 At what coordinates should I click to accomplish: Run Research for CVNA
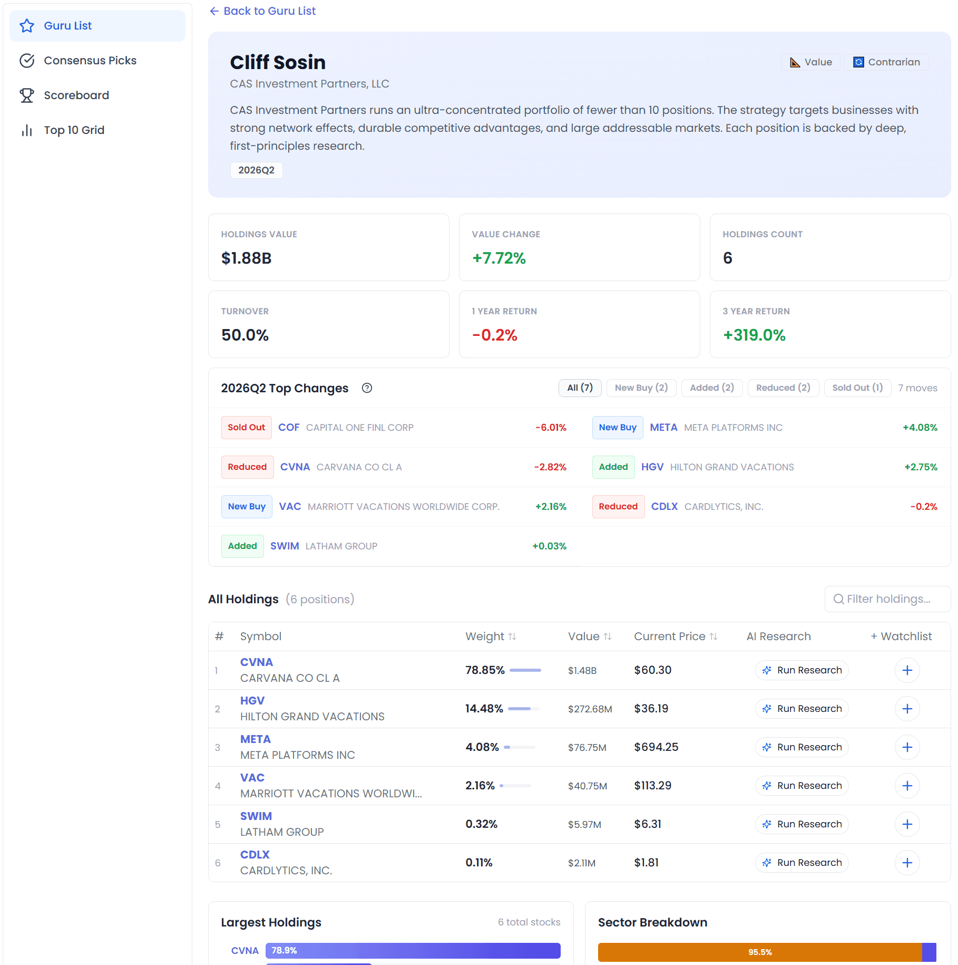pos(802,670)
